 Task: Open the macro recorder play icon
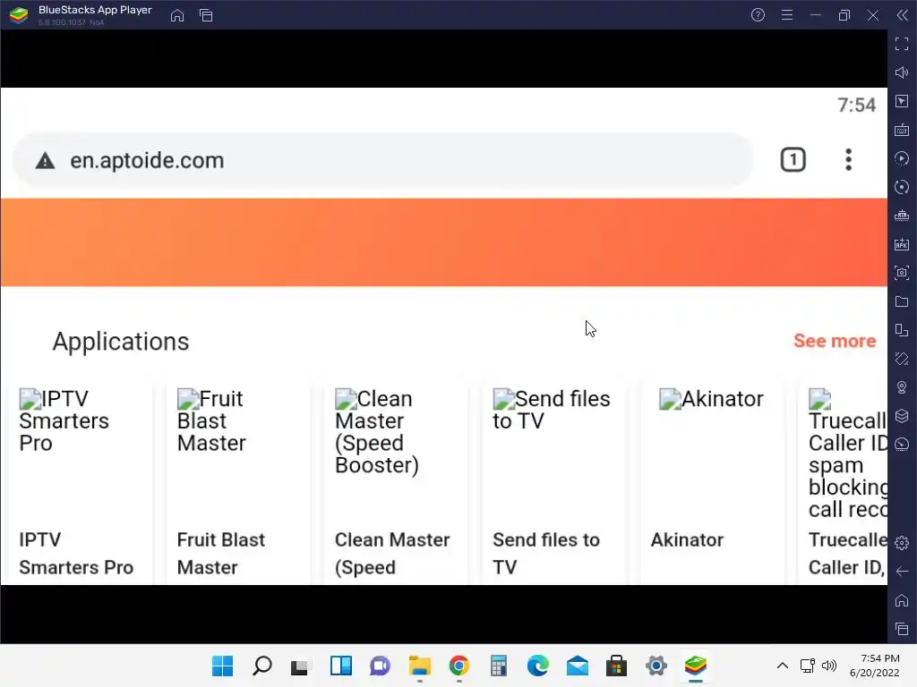[x=902, y=158]
